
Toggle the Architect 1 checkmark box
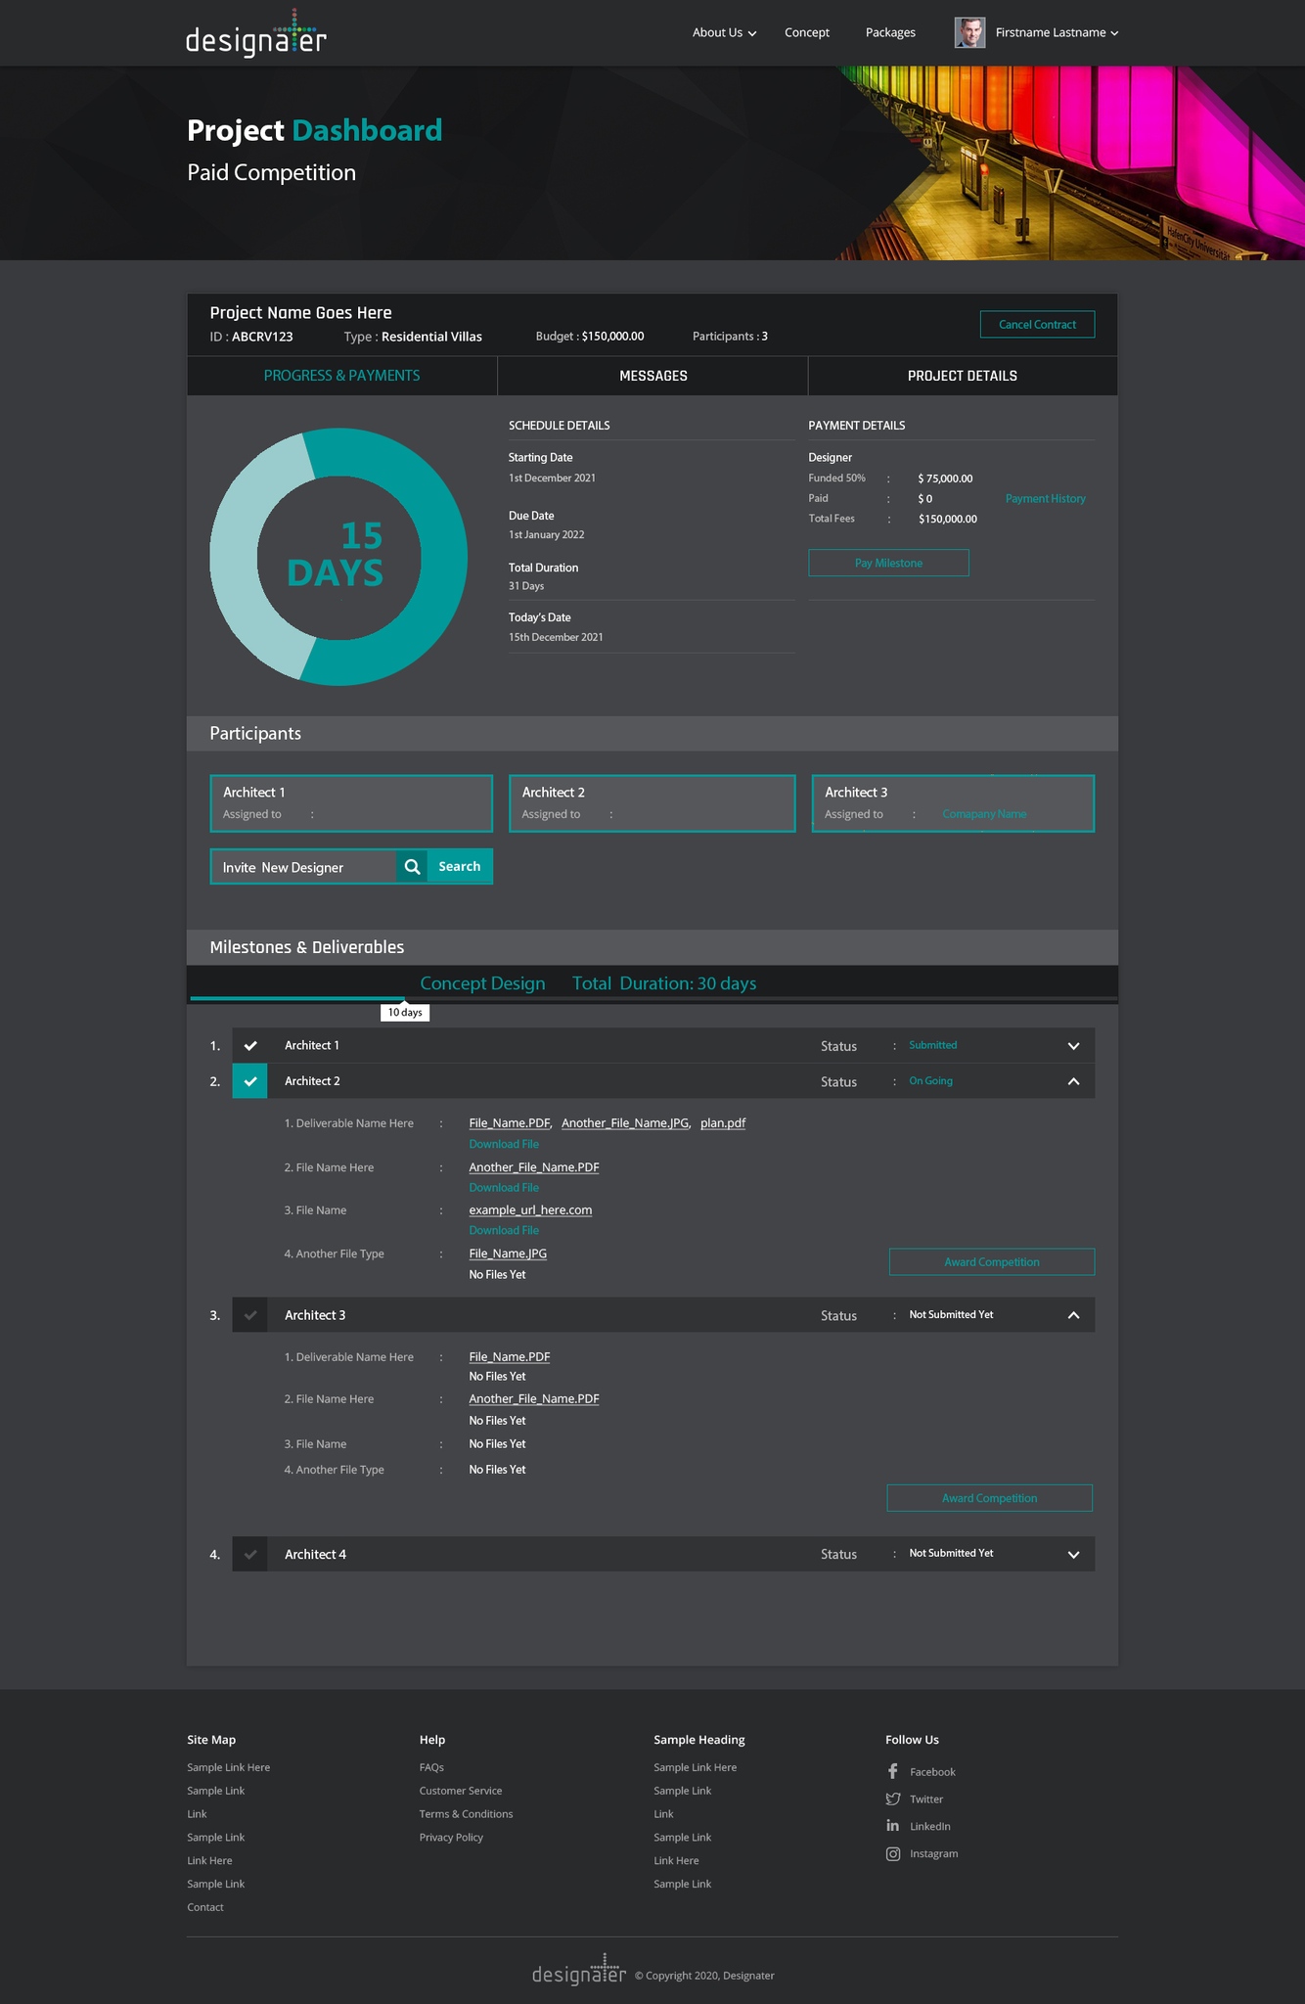pyautogui.click(x=250, y=1046)
